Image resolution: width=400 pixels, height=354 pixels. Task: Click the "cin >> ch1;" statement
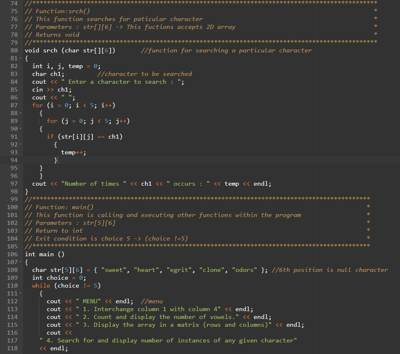coord(52,90)
